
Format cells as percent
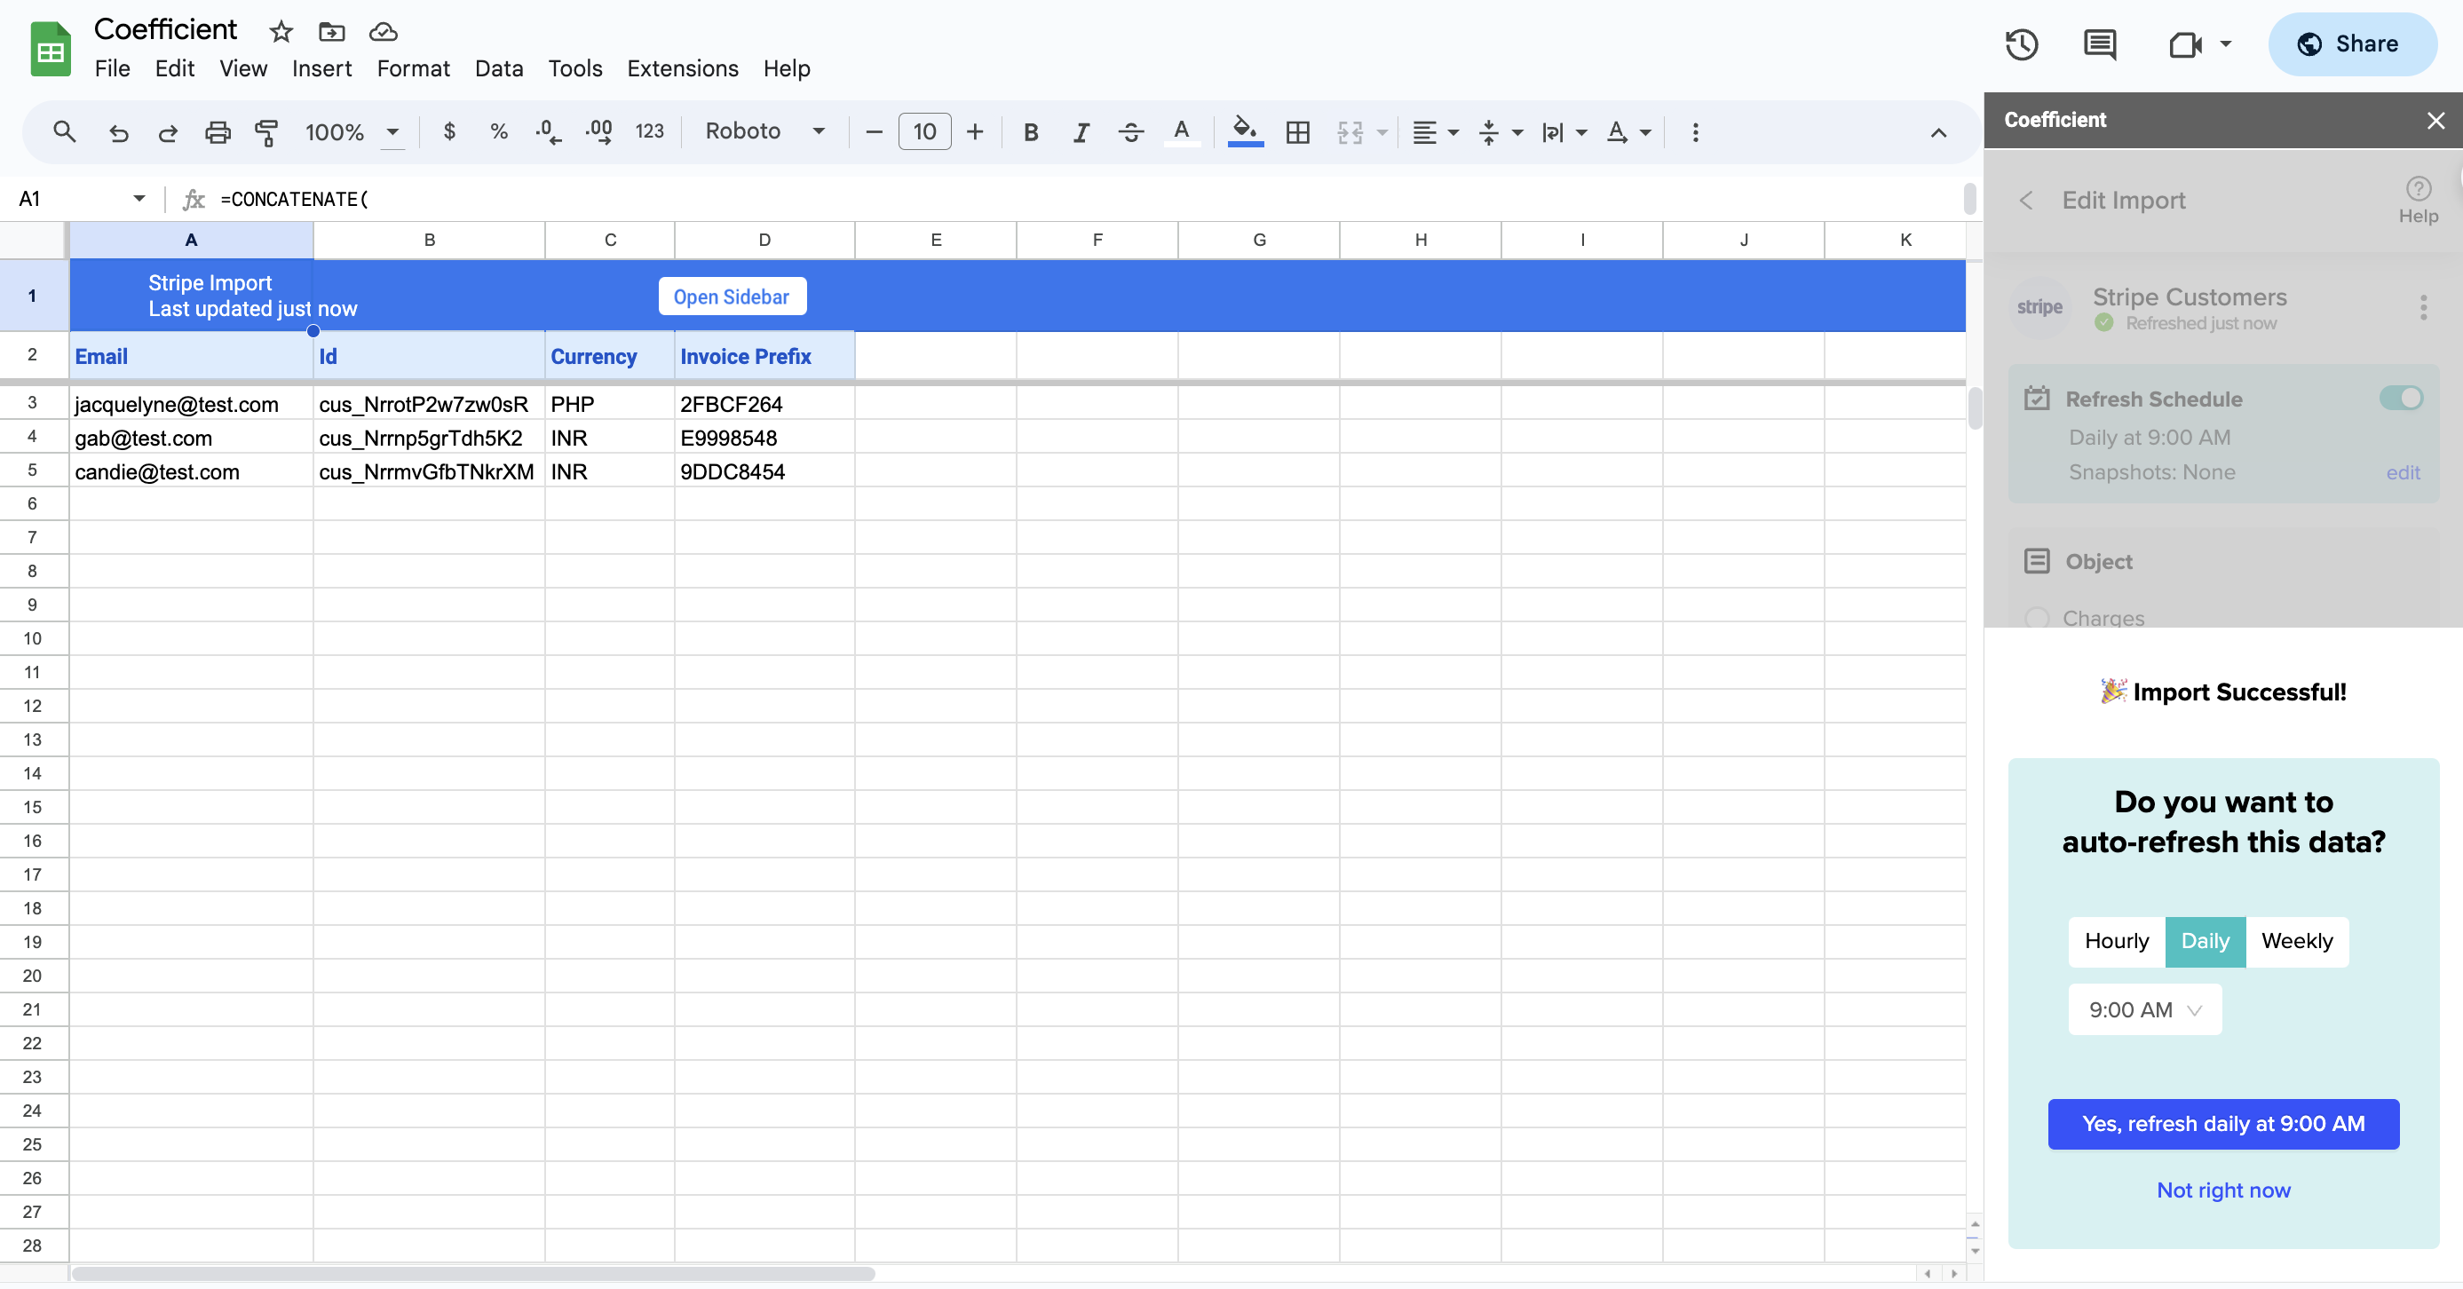coord(499,131)
